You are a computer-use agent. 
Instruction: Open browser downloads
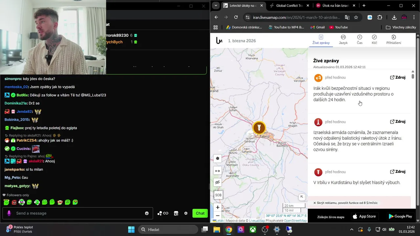click(394, 17)
